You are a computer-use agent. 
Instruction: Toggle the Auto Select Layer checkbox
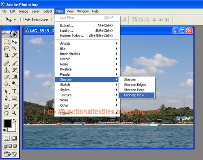tap(22, 20)
